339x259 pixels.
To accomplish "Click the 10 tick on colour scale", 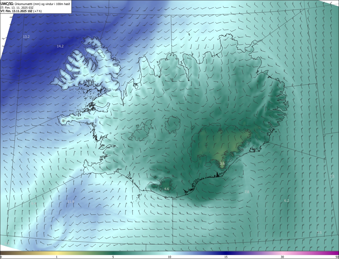I will (169, 257).
